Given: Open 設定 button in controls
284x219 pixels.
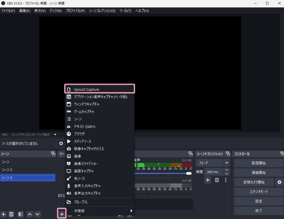Looking at the screenshot, I should coord(259,201).
